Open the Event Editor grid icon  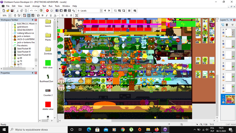click(65, 11)
